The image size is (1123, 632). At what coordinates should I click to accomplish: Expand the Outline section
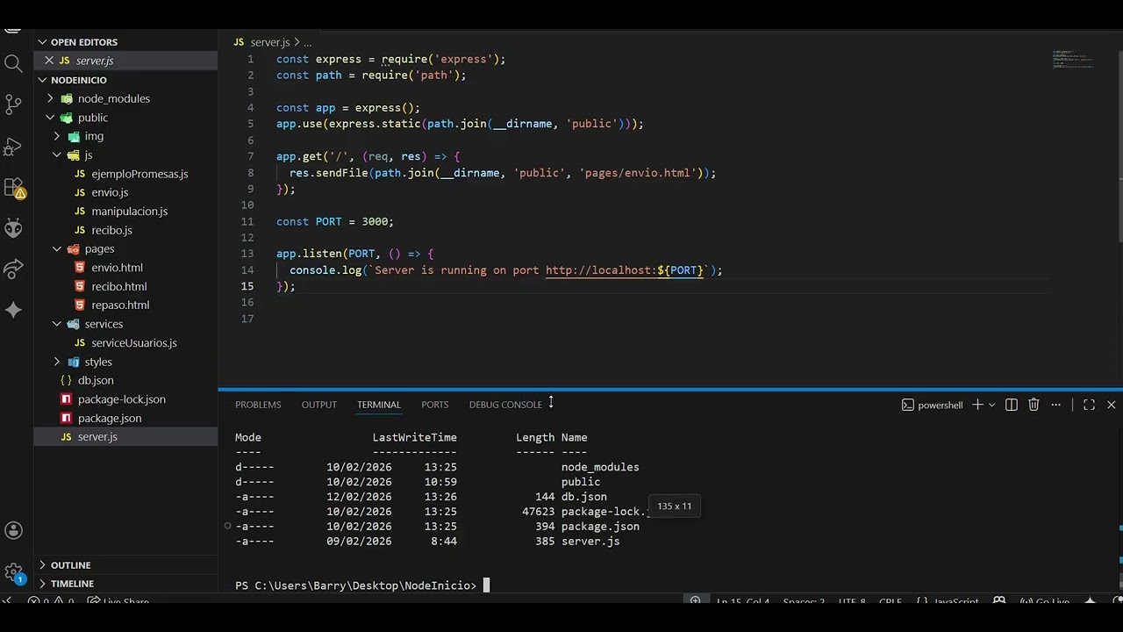click(42, 565)
